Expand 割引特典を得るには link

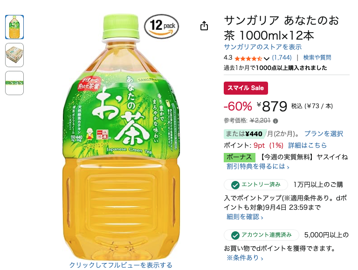(258, 166)
